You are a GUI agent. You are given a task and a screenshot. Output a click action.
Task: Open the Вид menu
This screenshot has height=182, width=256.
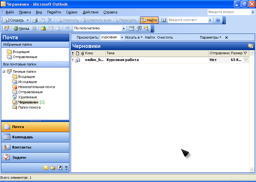tap(39, 12)
